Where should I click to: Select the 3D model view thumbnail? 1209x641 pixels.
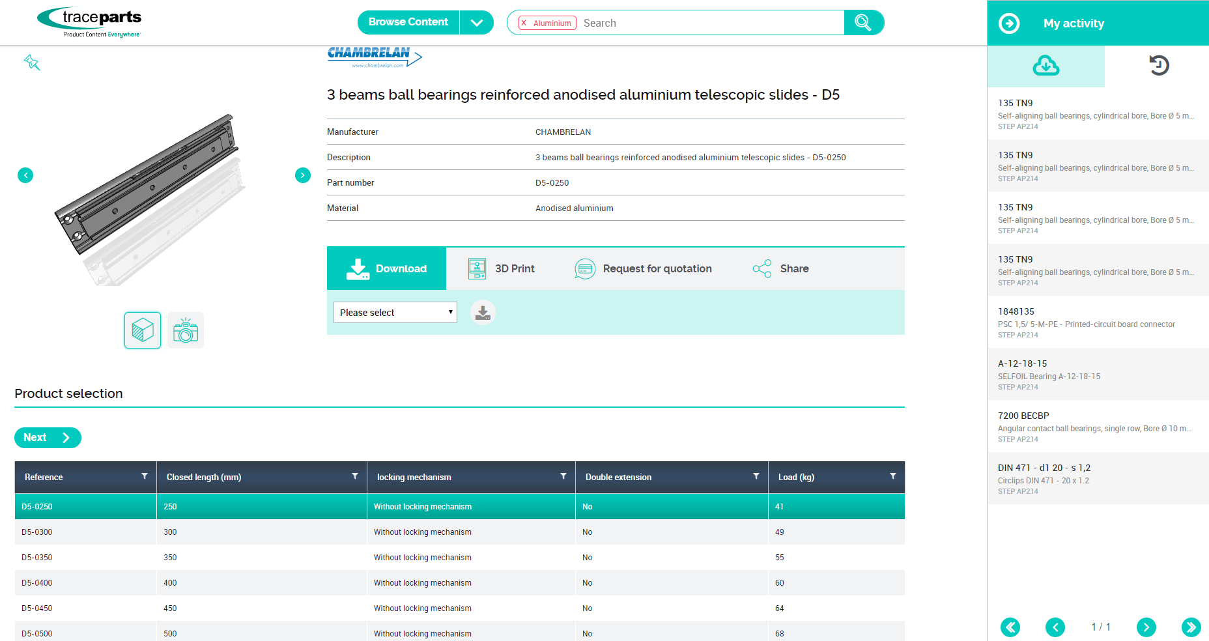click(x=143, y=330)
